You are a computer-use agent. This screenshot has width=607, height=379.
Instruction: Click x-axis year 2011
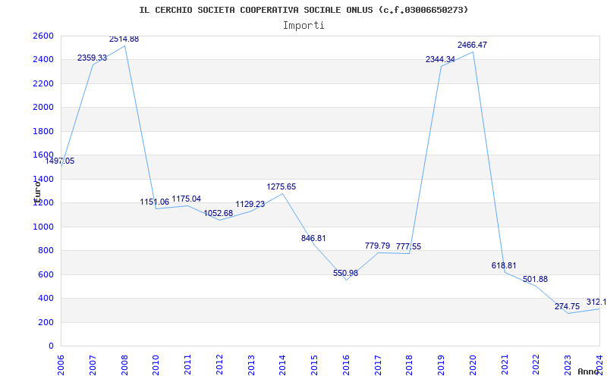coord(187,365)
